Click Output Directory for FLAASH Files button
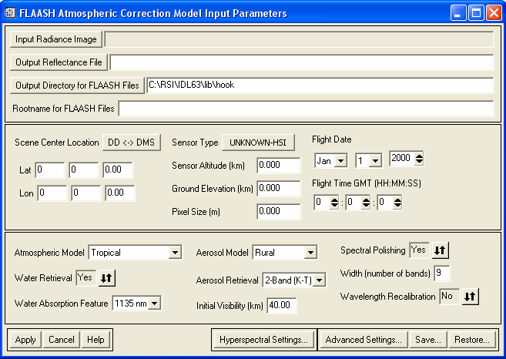Screen dimensions: 506x359 click(x=77, y=86)
